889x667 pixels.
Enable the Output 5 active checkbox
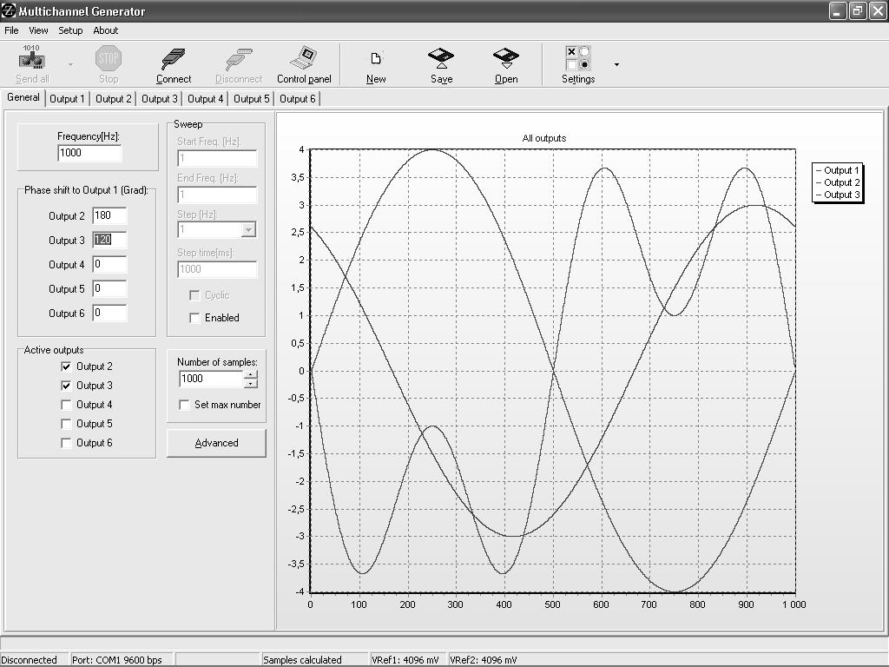66,424
